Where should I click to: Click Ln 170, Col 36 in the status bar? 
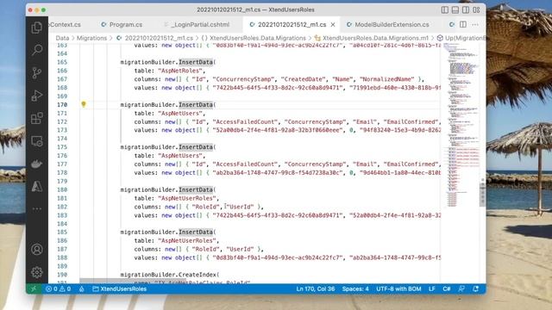[316, 289]
